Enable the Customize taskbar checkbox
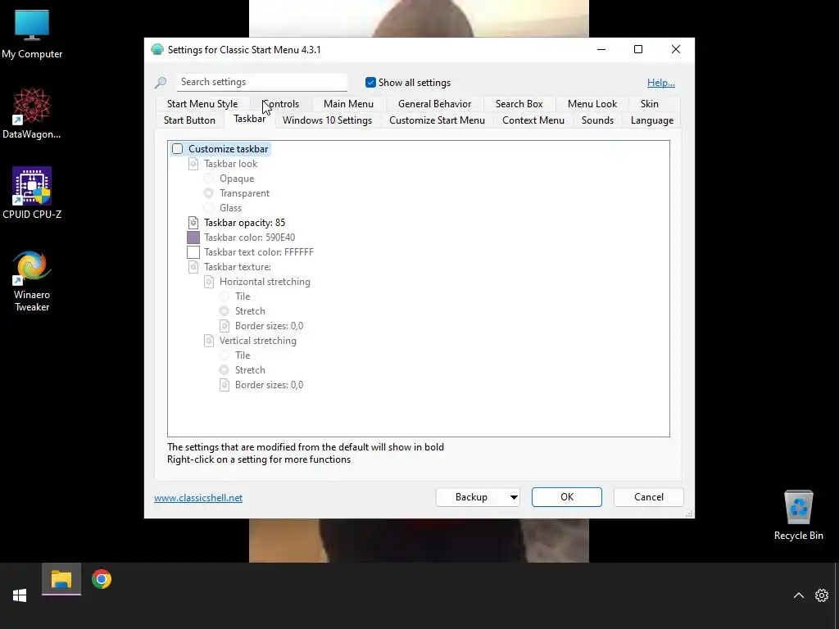Image resolution: width=839 pixels, height=629 pixels. pos(178,149)
